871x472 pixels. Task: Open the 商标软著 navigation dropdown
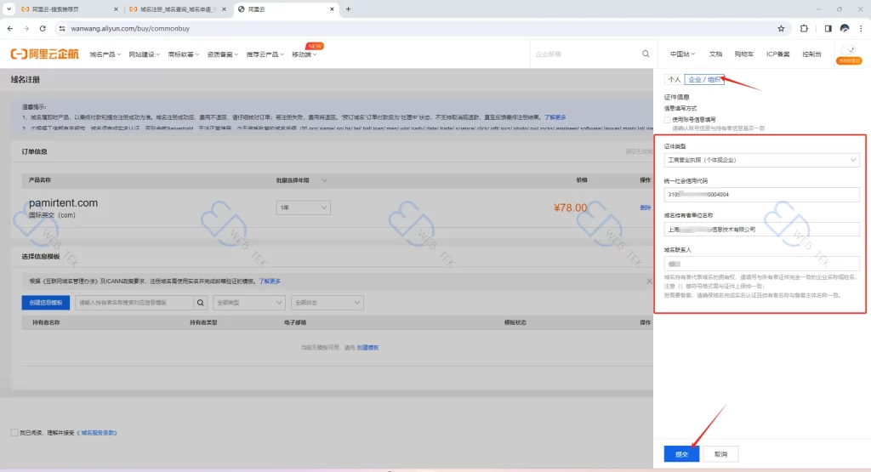click(184, 54)
